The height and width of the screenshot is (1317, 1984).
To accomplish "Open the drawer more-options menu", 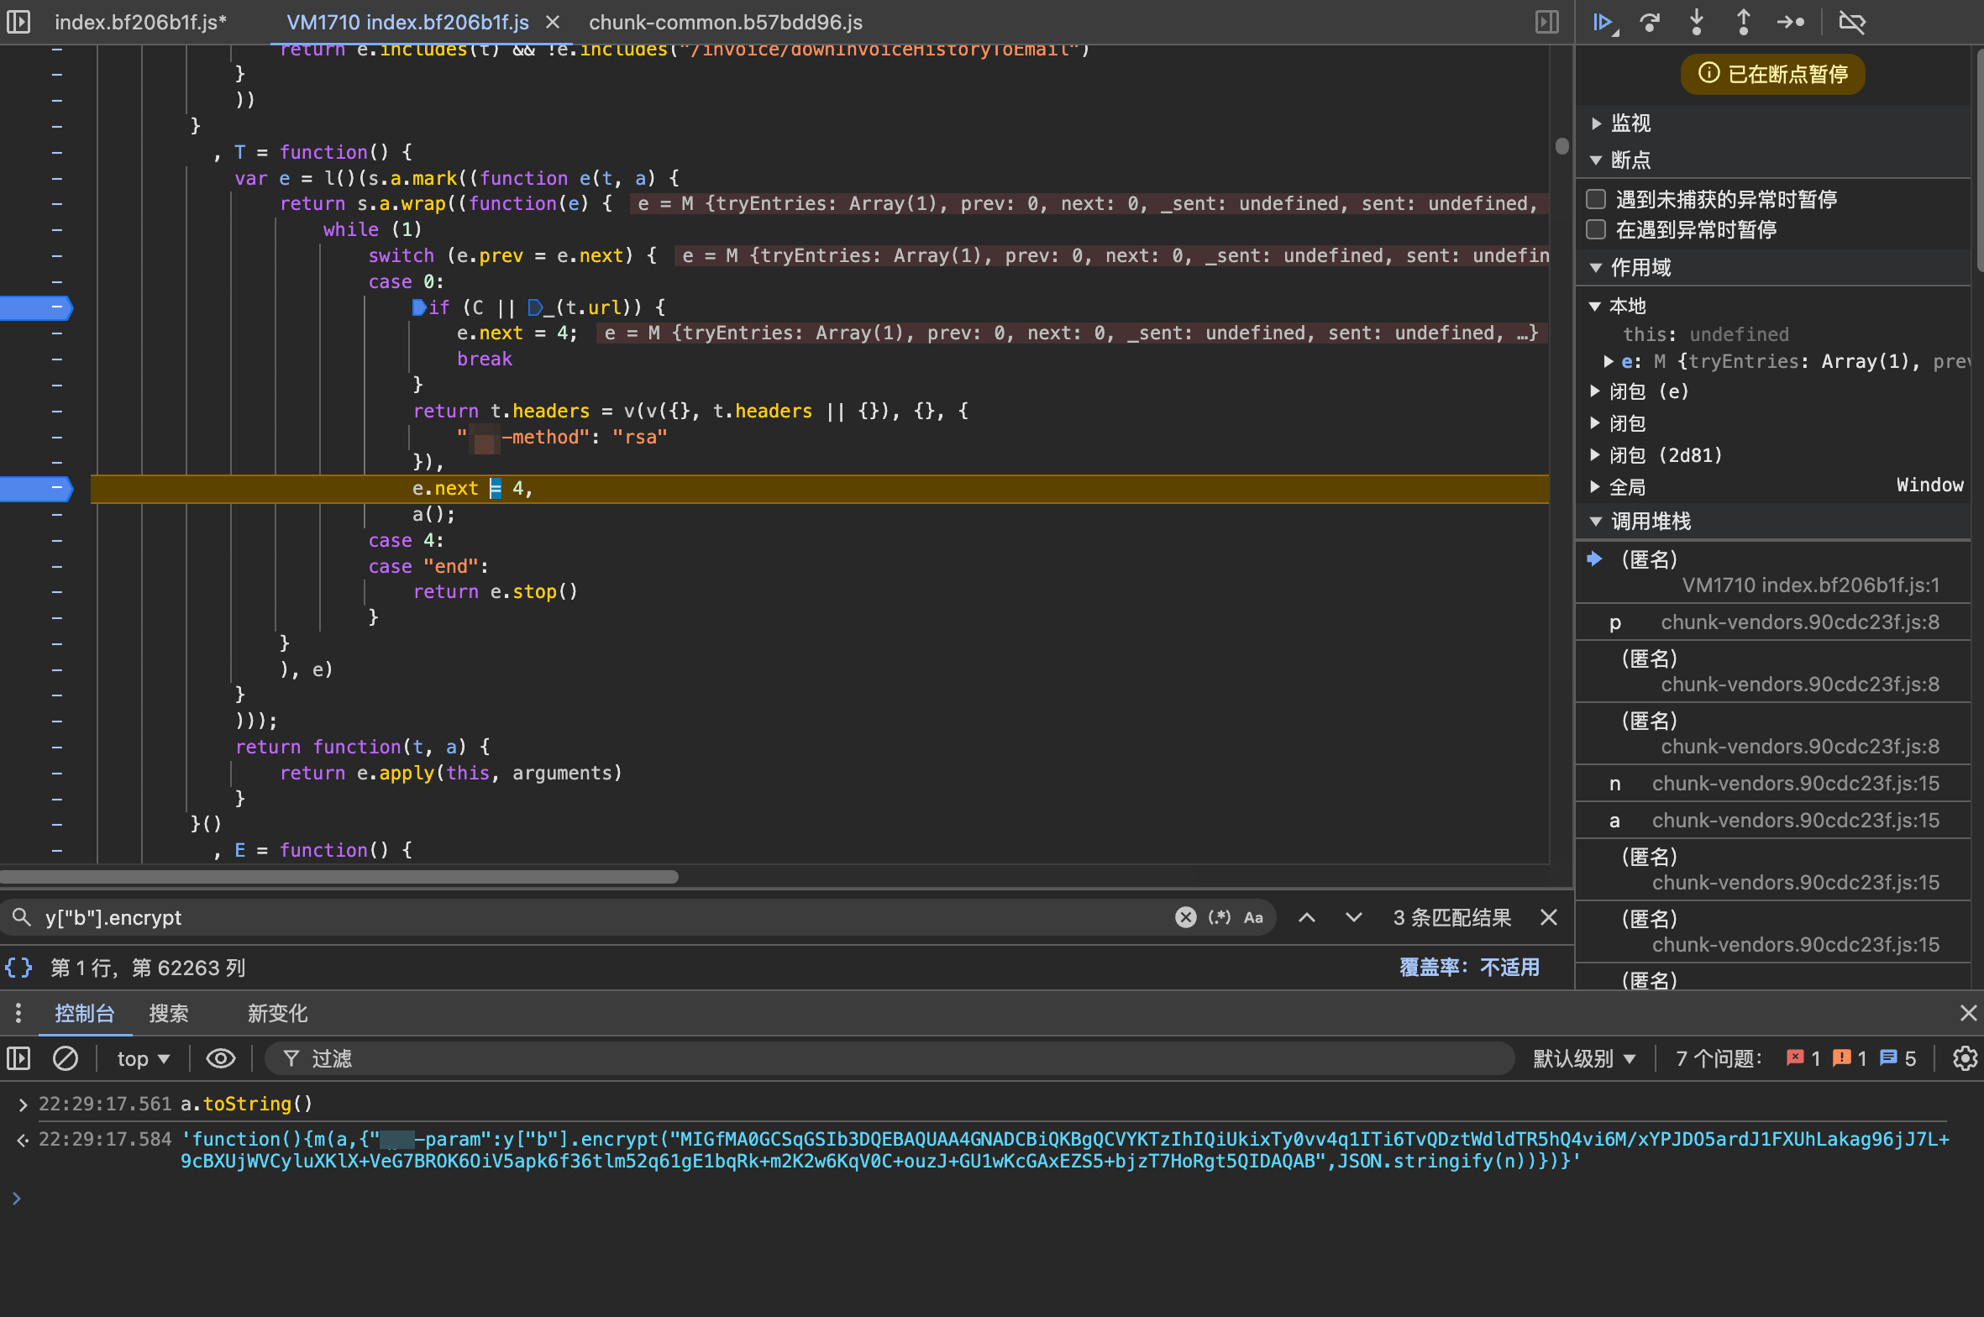I will click(x=18, y=1013).
